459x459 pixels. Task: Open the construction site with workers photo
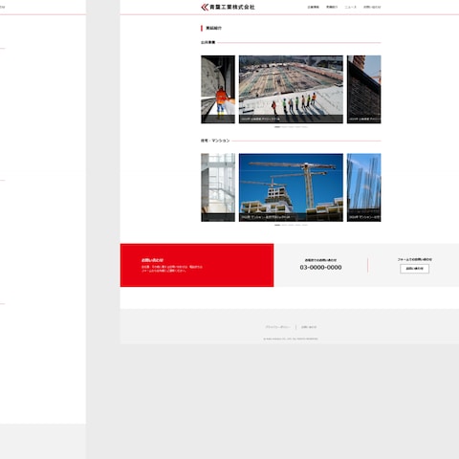click(x=291, y=89)
